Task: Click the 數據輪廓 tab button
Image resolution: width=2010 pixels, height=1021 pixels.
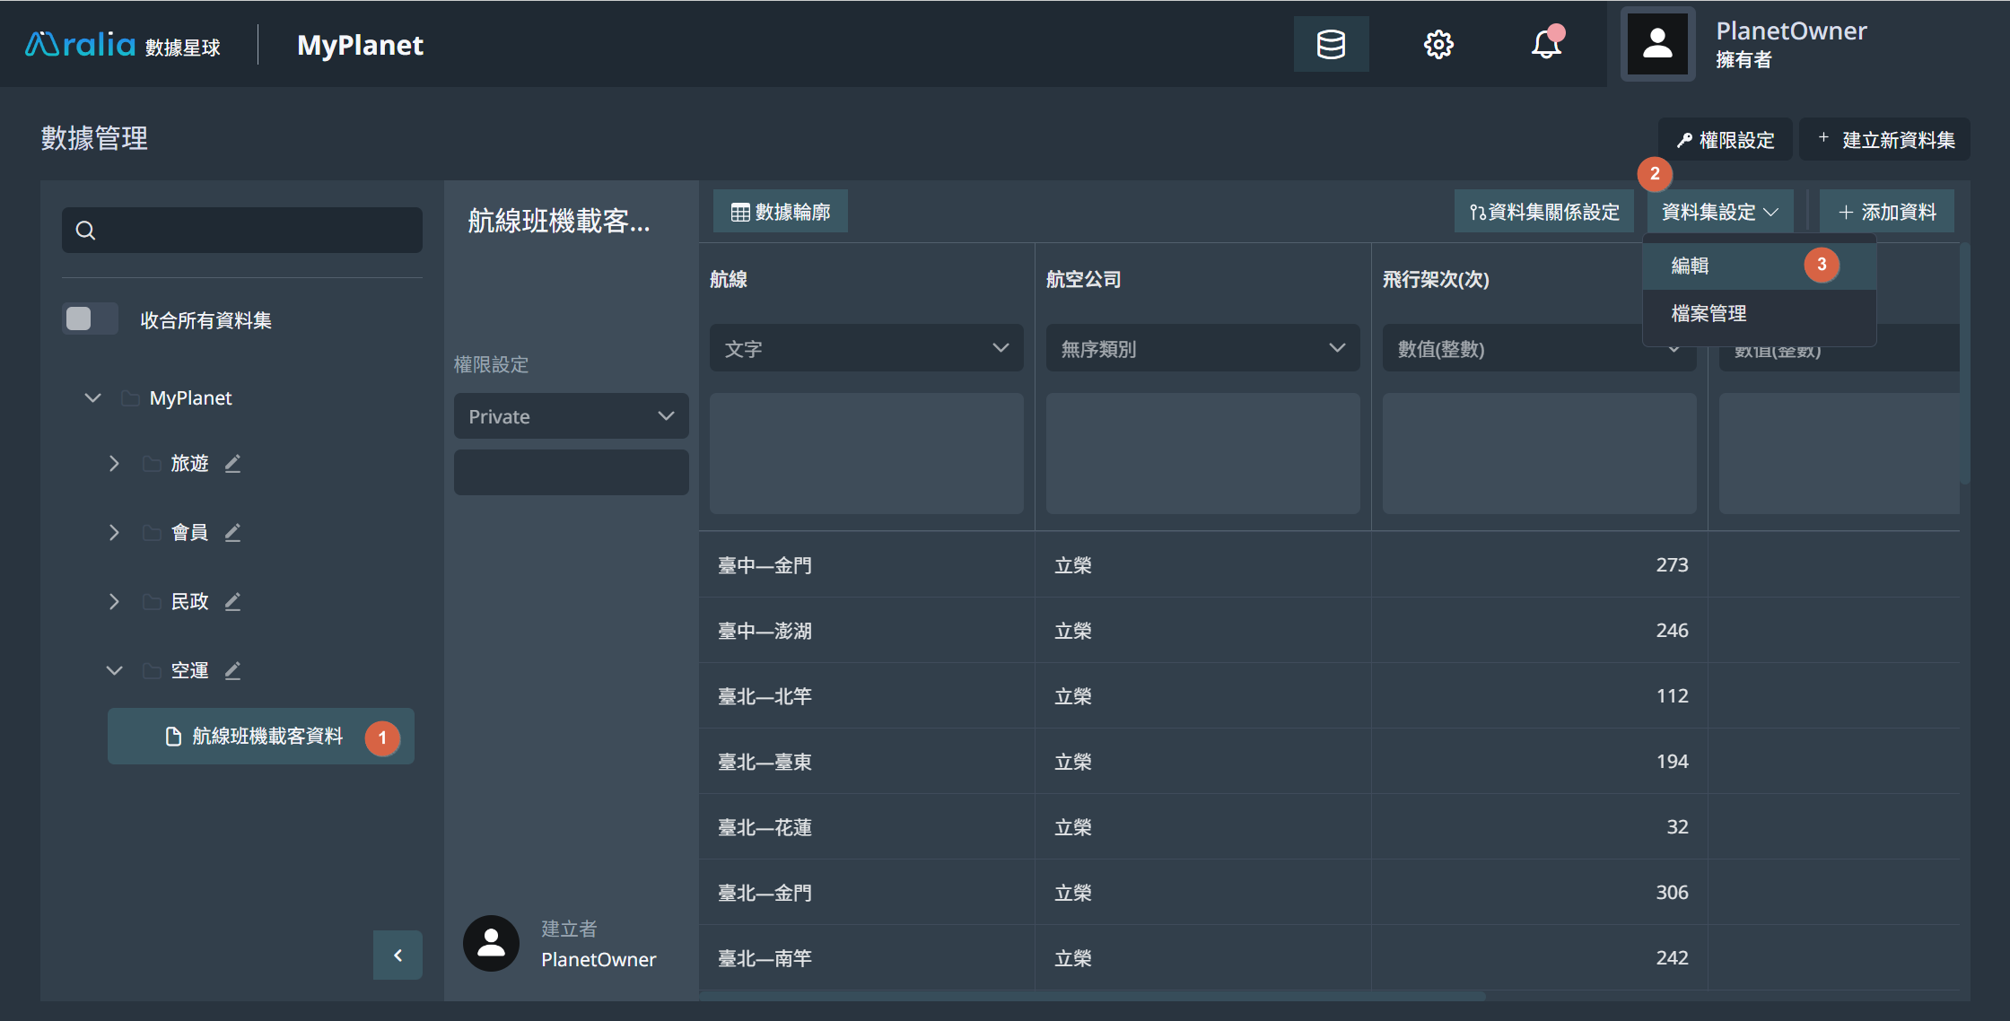Action: tap(781, 212)
